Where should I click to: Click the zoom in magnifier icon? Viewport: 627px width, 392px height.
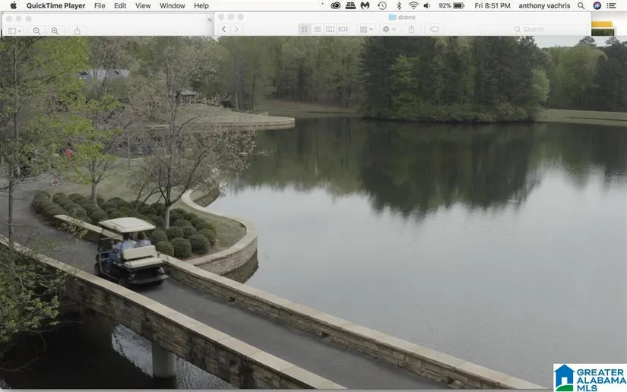(55, 30)
